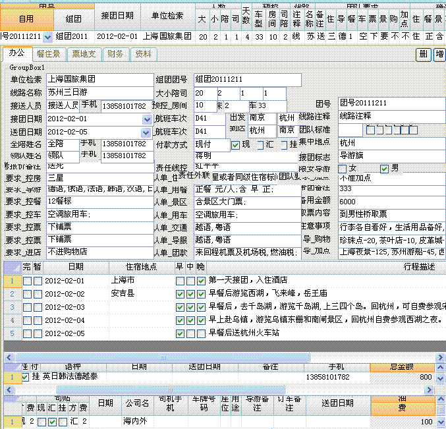
Task: Switch to the 财务 tab
Action: pos(115,54)
